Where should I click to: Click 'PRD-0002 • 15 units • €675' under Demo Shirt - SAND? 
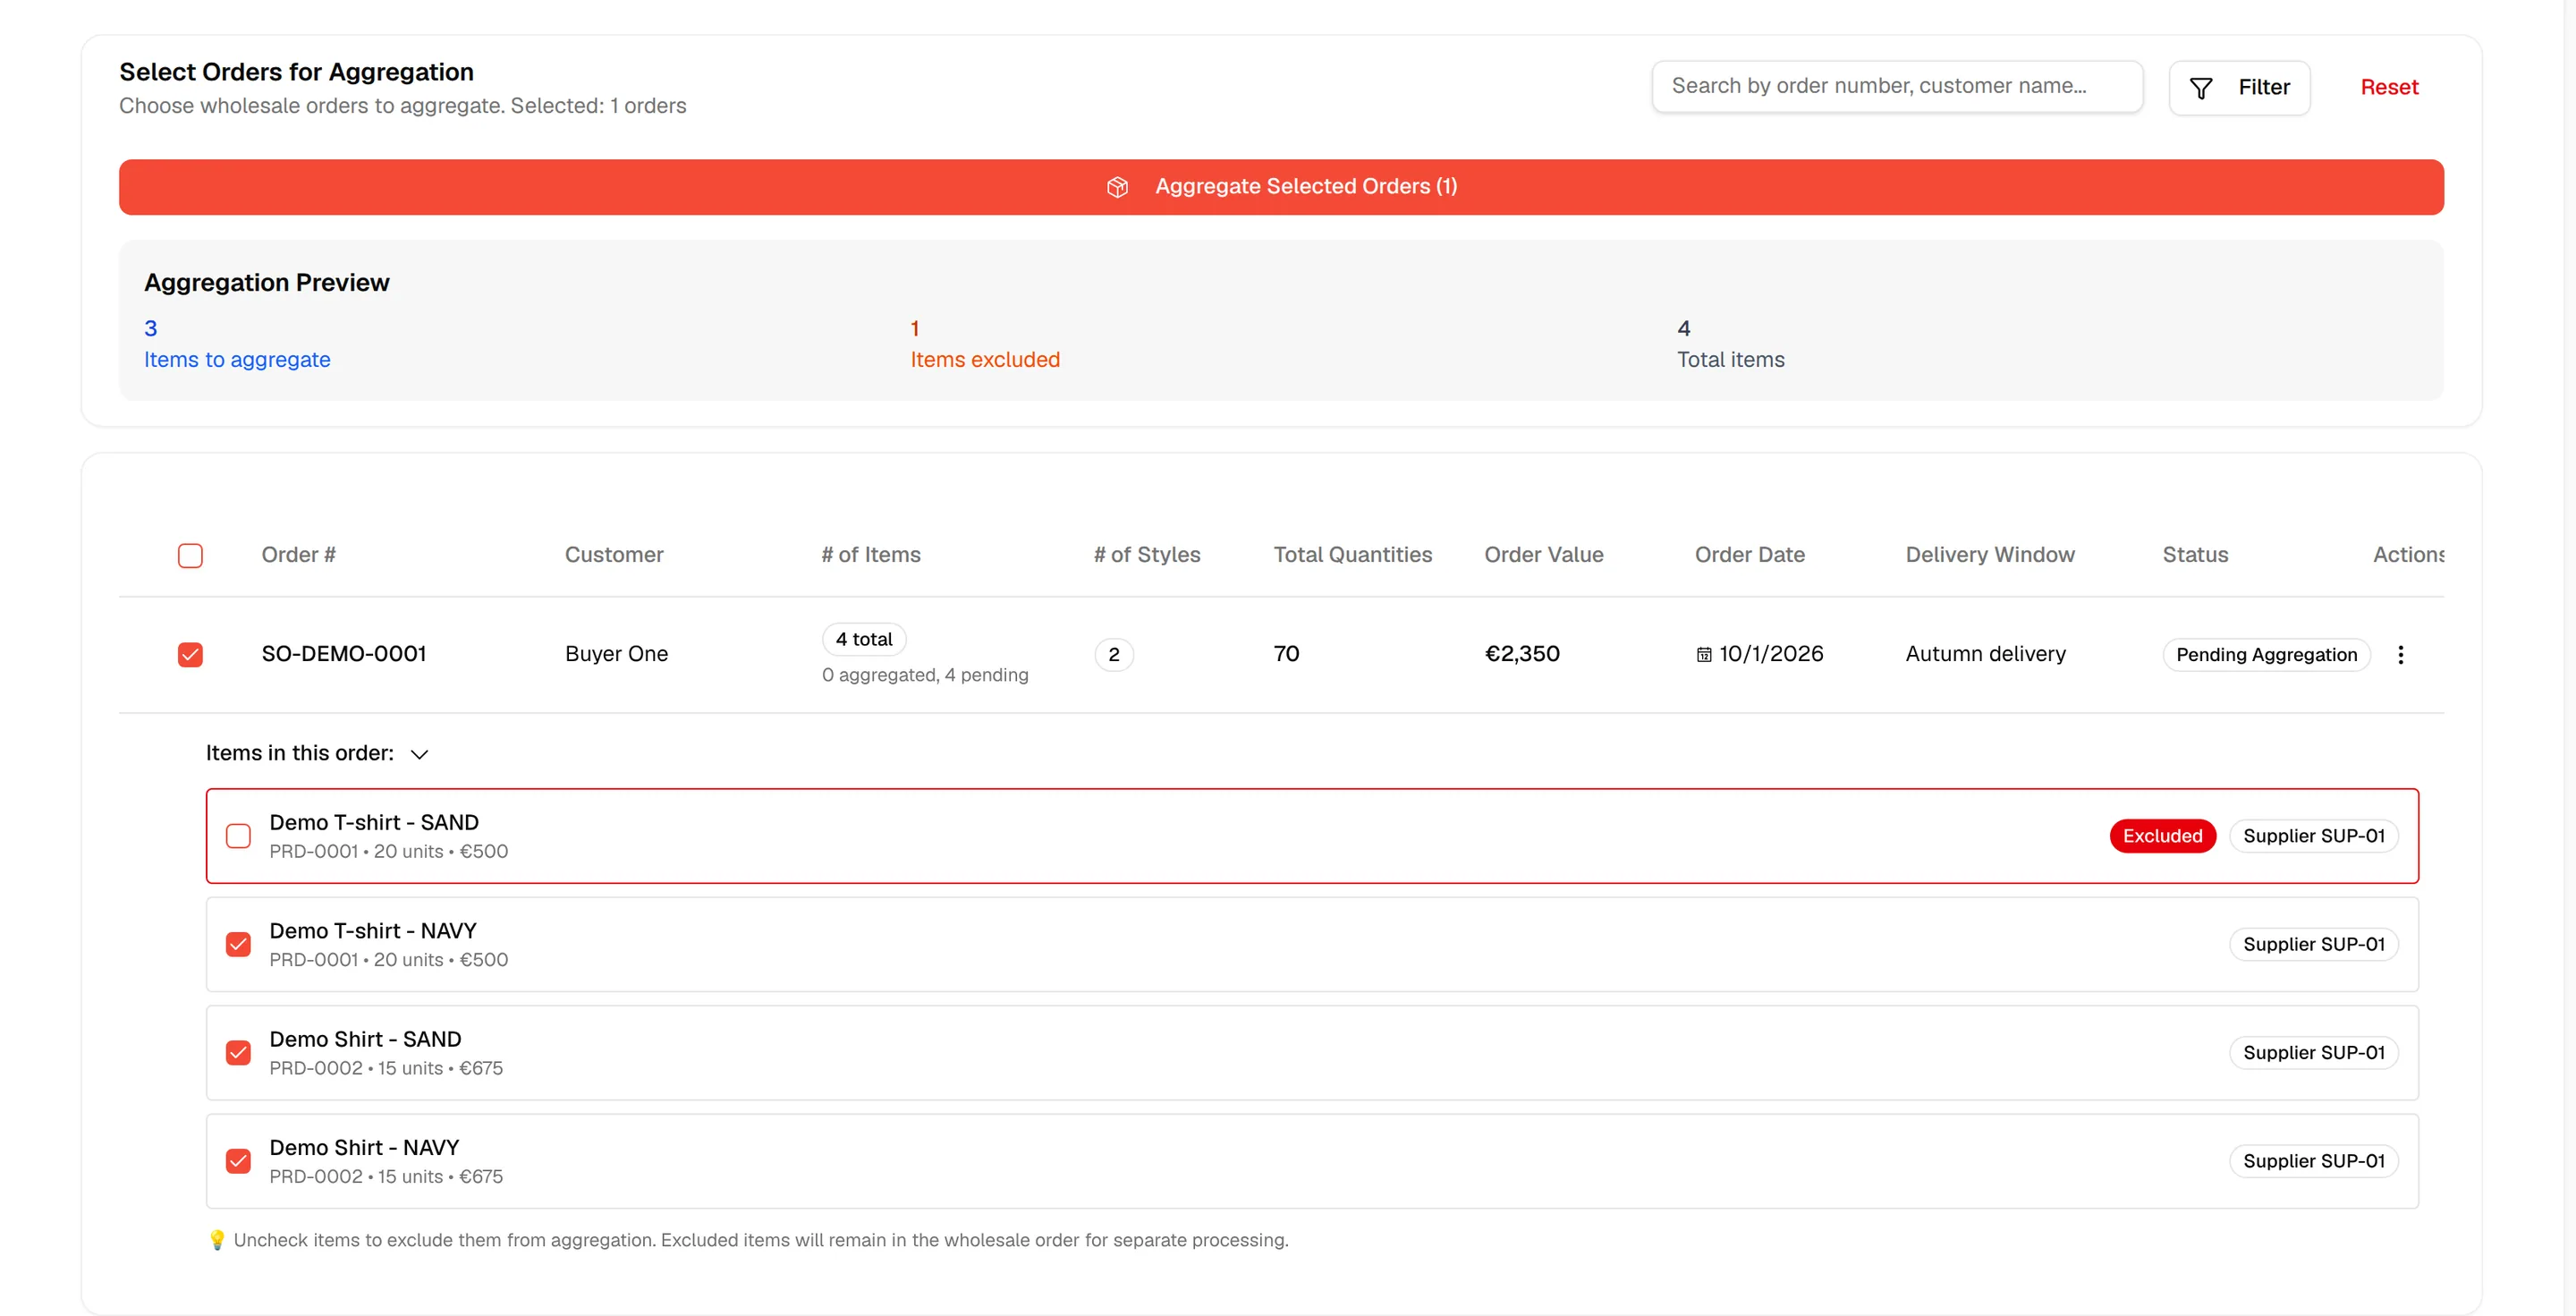click(386, 1068)
